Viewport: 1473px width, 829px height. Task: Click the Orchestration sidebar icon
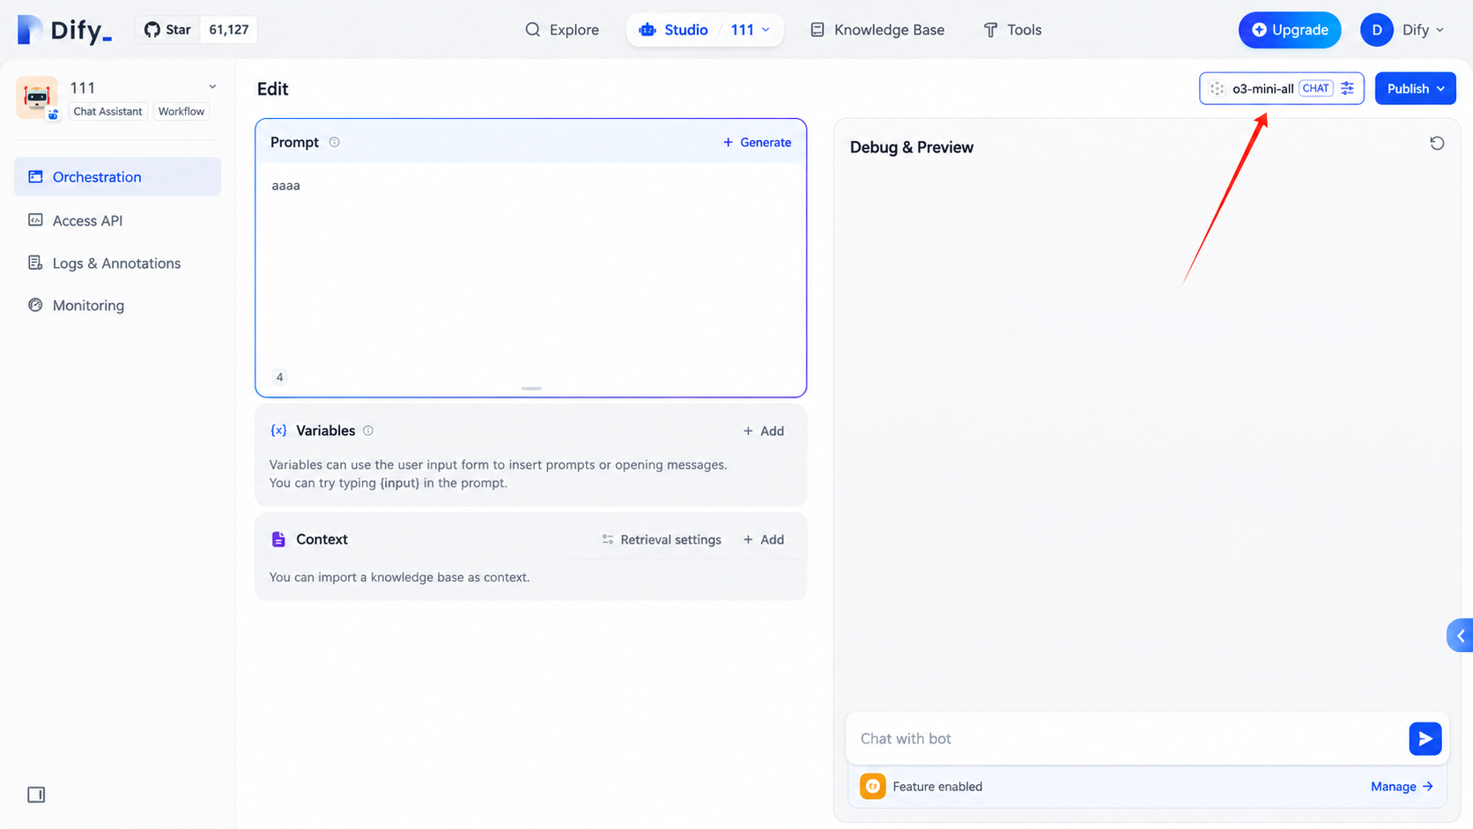[35, 176]
